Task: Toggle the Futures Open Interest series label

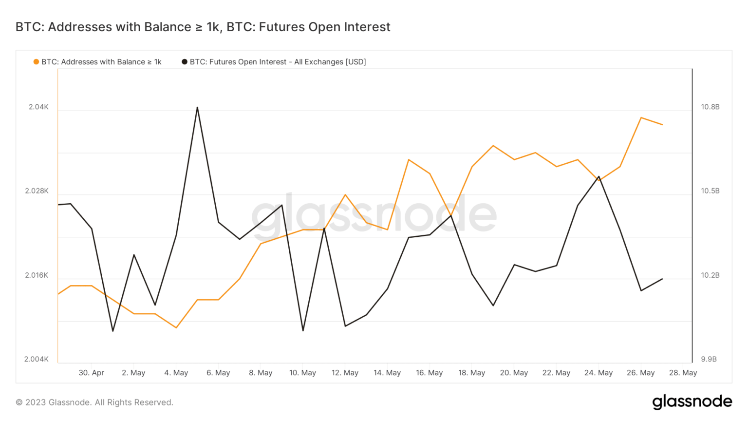Action: [278, 62]
